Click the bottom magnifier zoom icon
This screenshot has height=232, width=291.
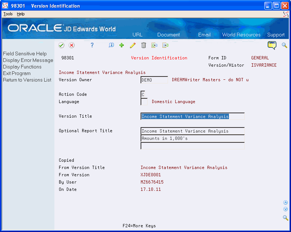pos(286,218)
